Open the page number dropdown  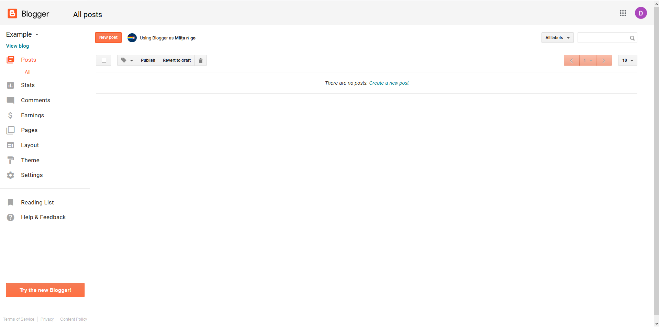588,60
